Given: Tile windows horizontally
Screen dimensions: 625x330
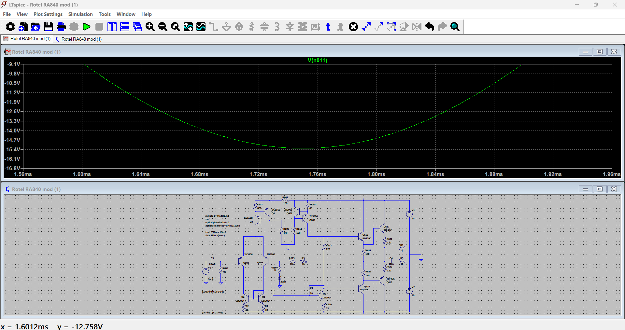Looking at the screenshot, I should tap(124, 27).
